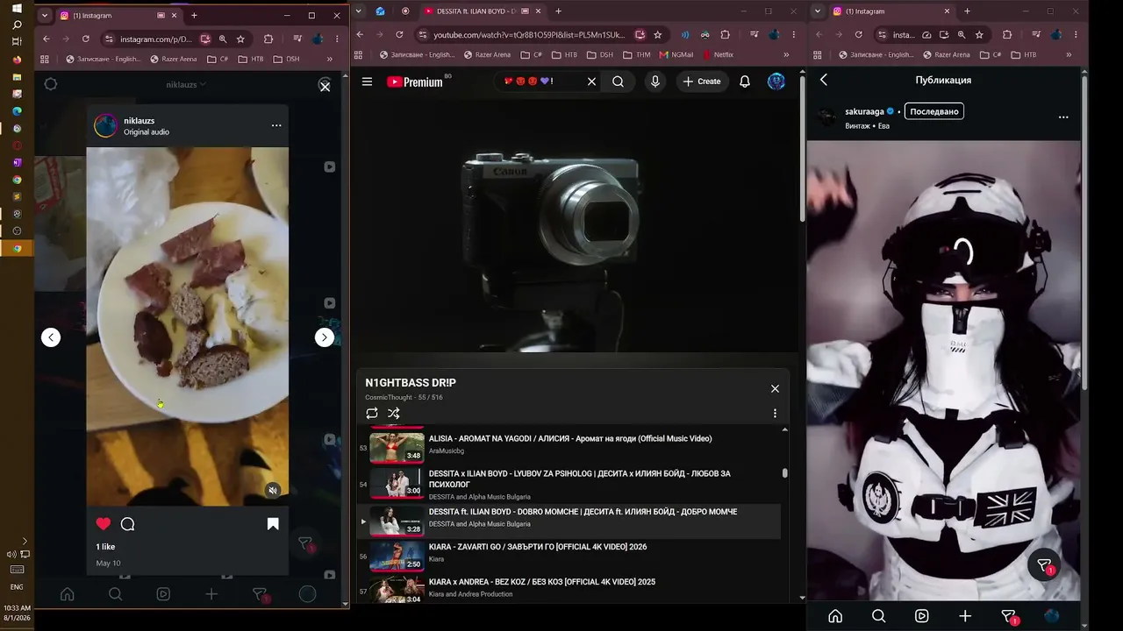Open Instagram Reels in the right window

921,616
